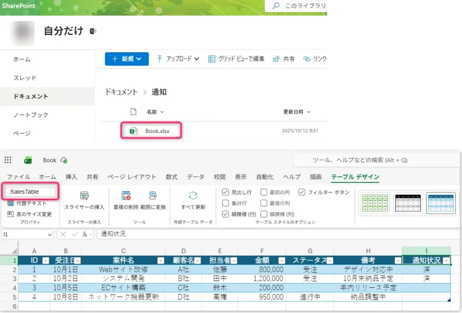Click the refresh all icon

(193, 196)
